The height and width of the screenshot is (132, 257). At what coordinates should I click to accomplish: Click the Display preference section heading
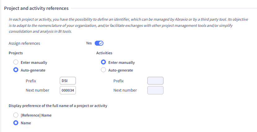(58, 106)
